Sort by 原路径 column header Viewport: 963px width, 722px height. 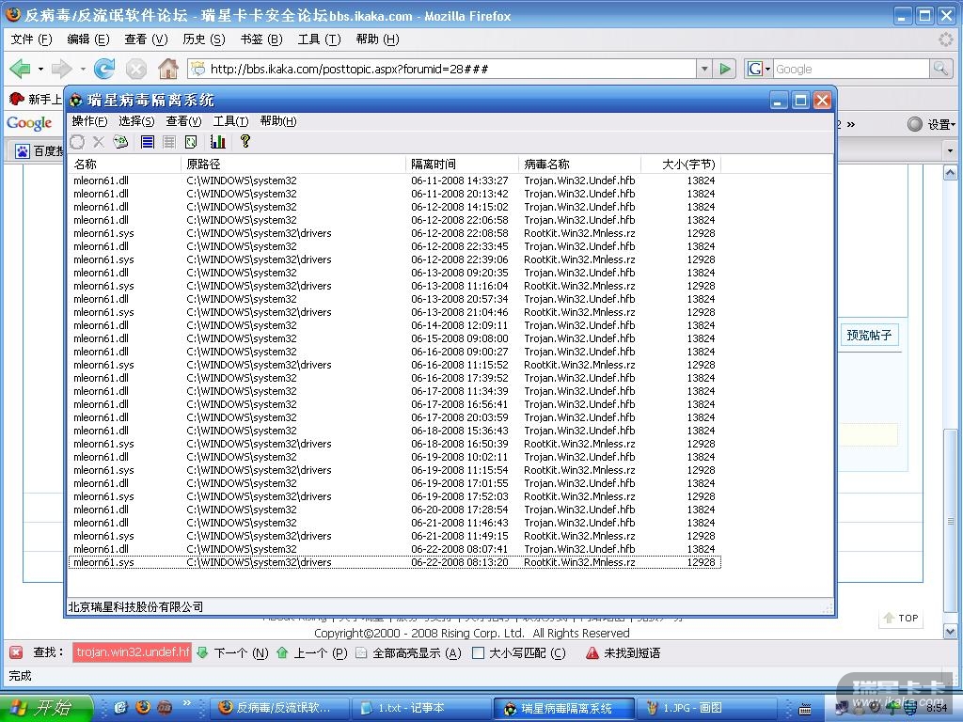(293, 164)
